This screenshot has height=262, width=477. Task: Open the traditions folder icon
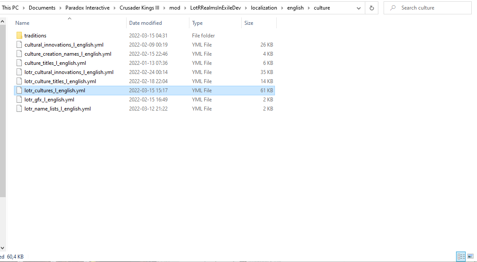point(19,36)
